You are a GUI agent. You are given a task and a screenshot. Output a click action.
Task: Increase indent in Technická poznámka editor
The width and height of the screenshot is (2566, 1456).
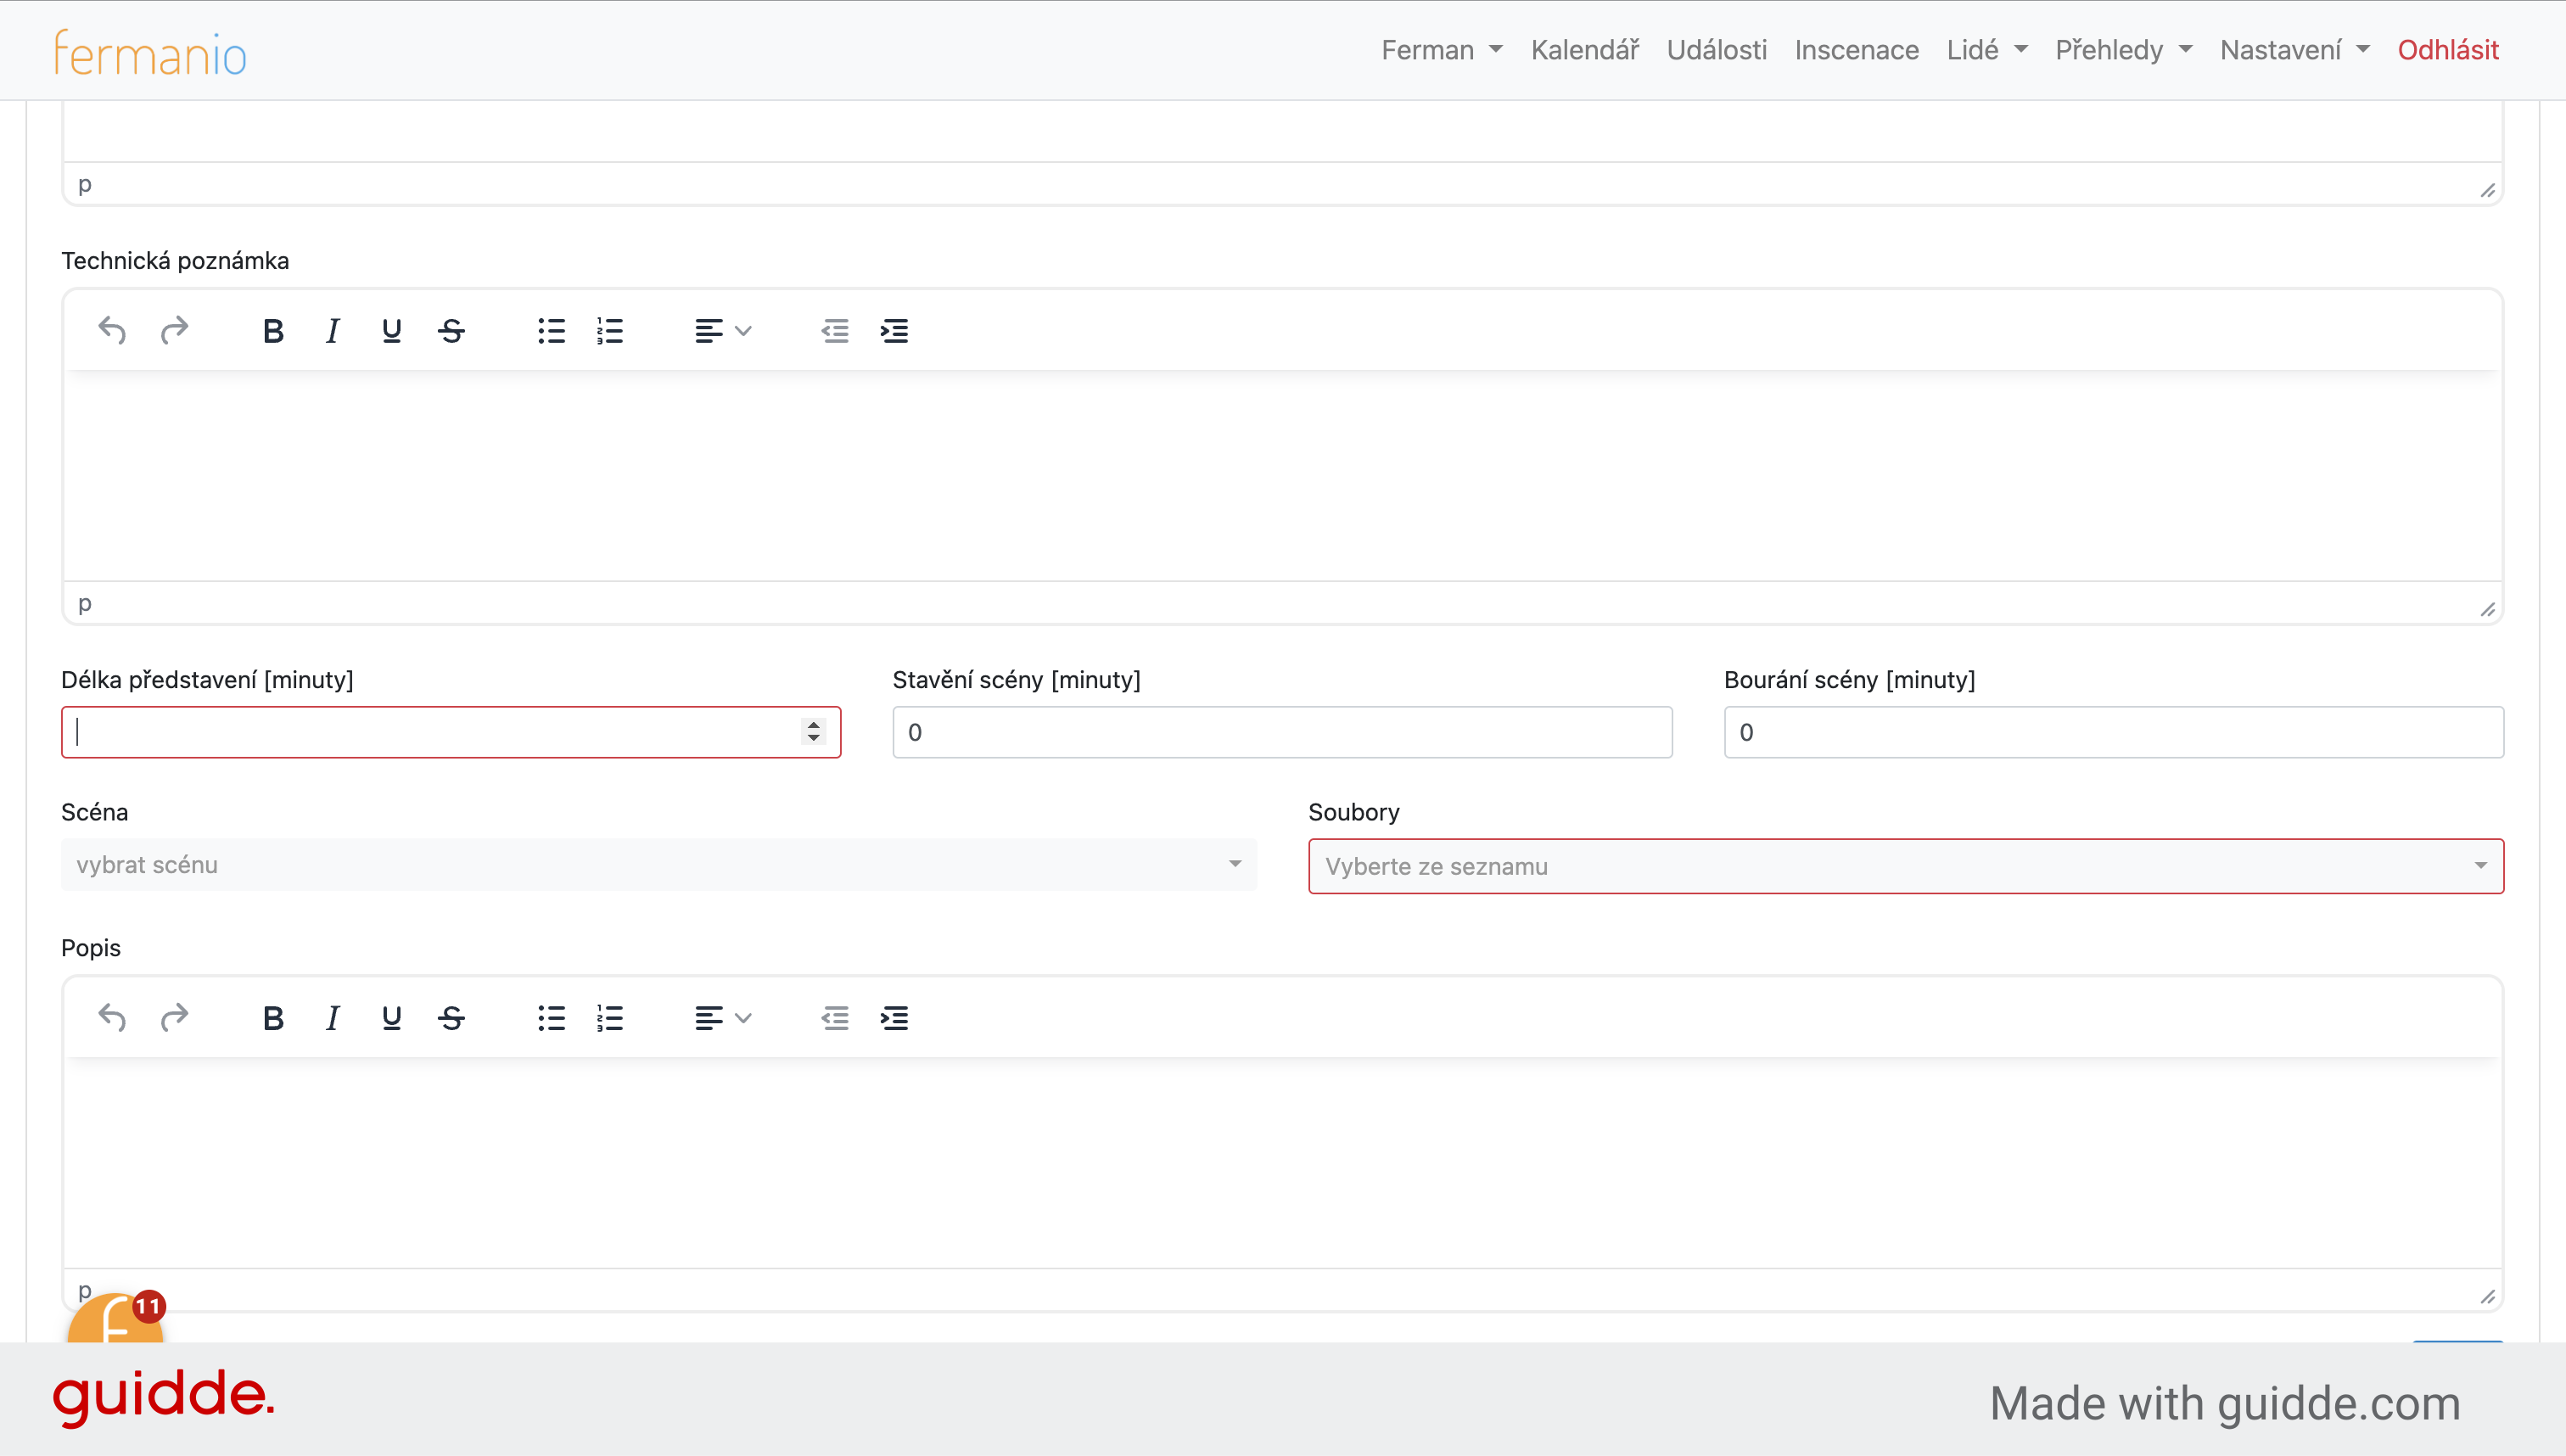coord(894,330)
